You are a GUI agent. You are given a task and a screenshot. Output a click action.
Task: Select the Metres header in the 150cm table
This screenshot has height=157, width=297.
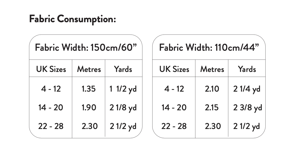[89, 69]
